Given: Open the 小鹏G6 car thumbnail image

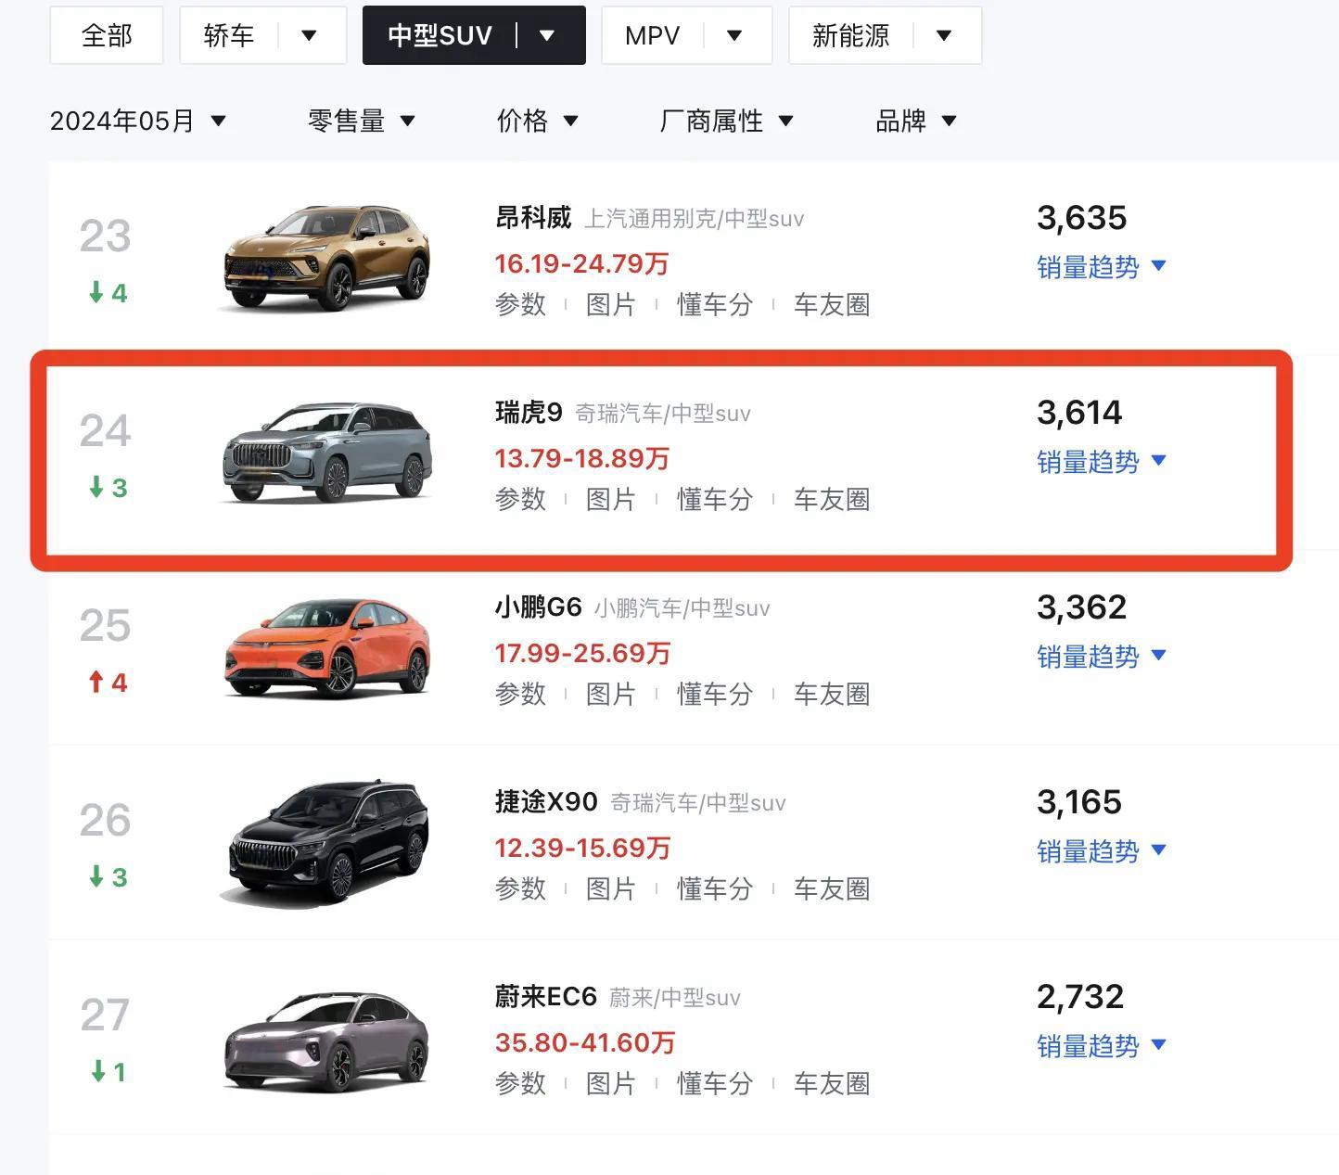Looking at the screenshot, I should [x=326, y=647].
